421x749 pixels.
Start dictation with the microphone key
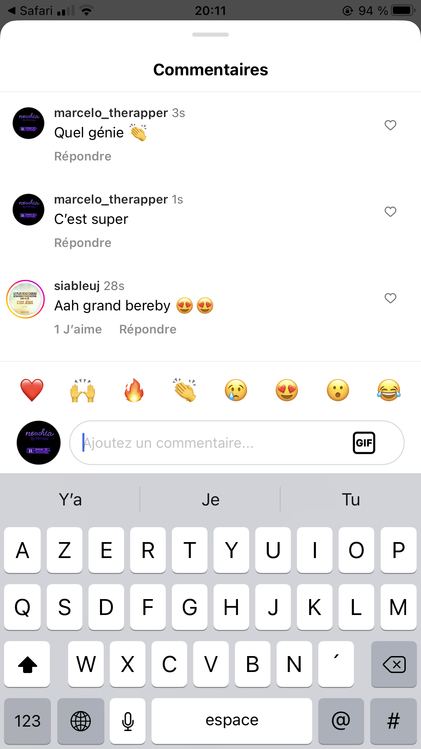coord(128,721)
